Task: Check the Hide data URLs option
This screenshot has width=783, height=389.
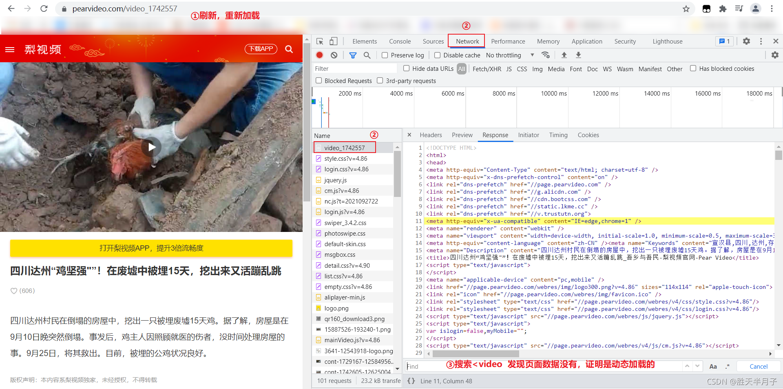Action: point(406,68)
